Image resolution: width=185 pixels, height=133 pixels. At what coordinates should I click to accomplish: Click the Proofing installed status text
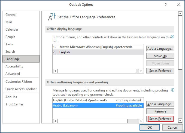pyautogui.click(x=128, y=100)
